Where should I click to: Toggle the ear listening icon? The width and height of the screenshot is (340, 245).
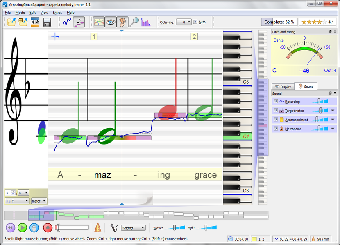122,22
